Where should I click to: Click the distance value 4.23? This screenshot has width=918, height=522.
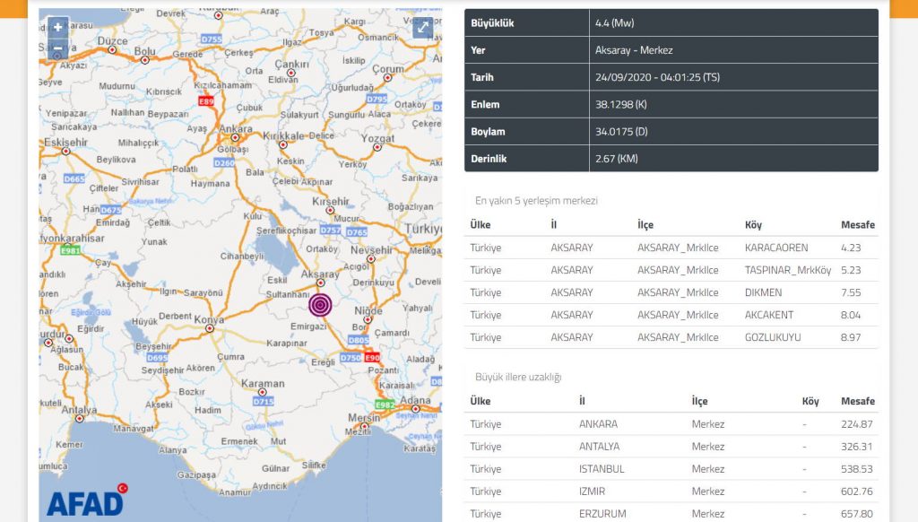coord(851,248)
